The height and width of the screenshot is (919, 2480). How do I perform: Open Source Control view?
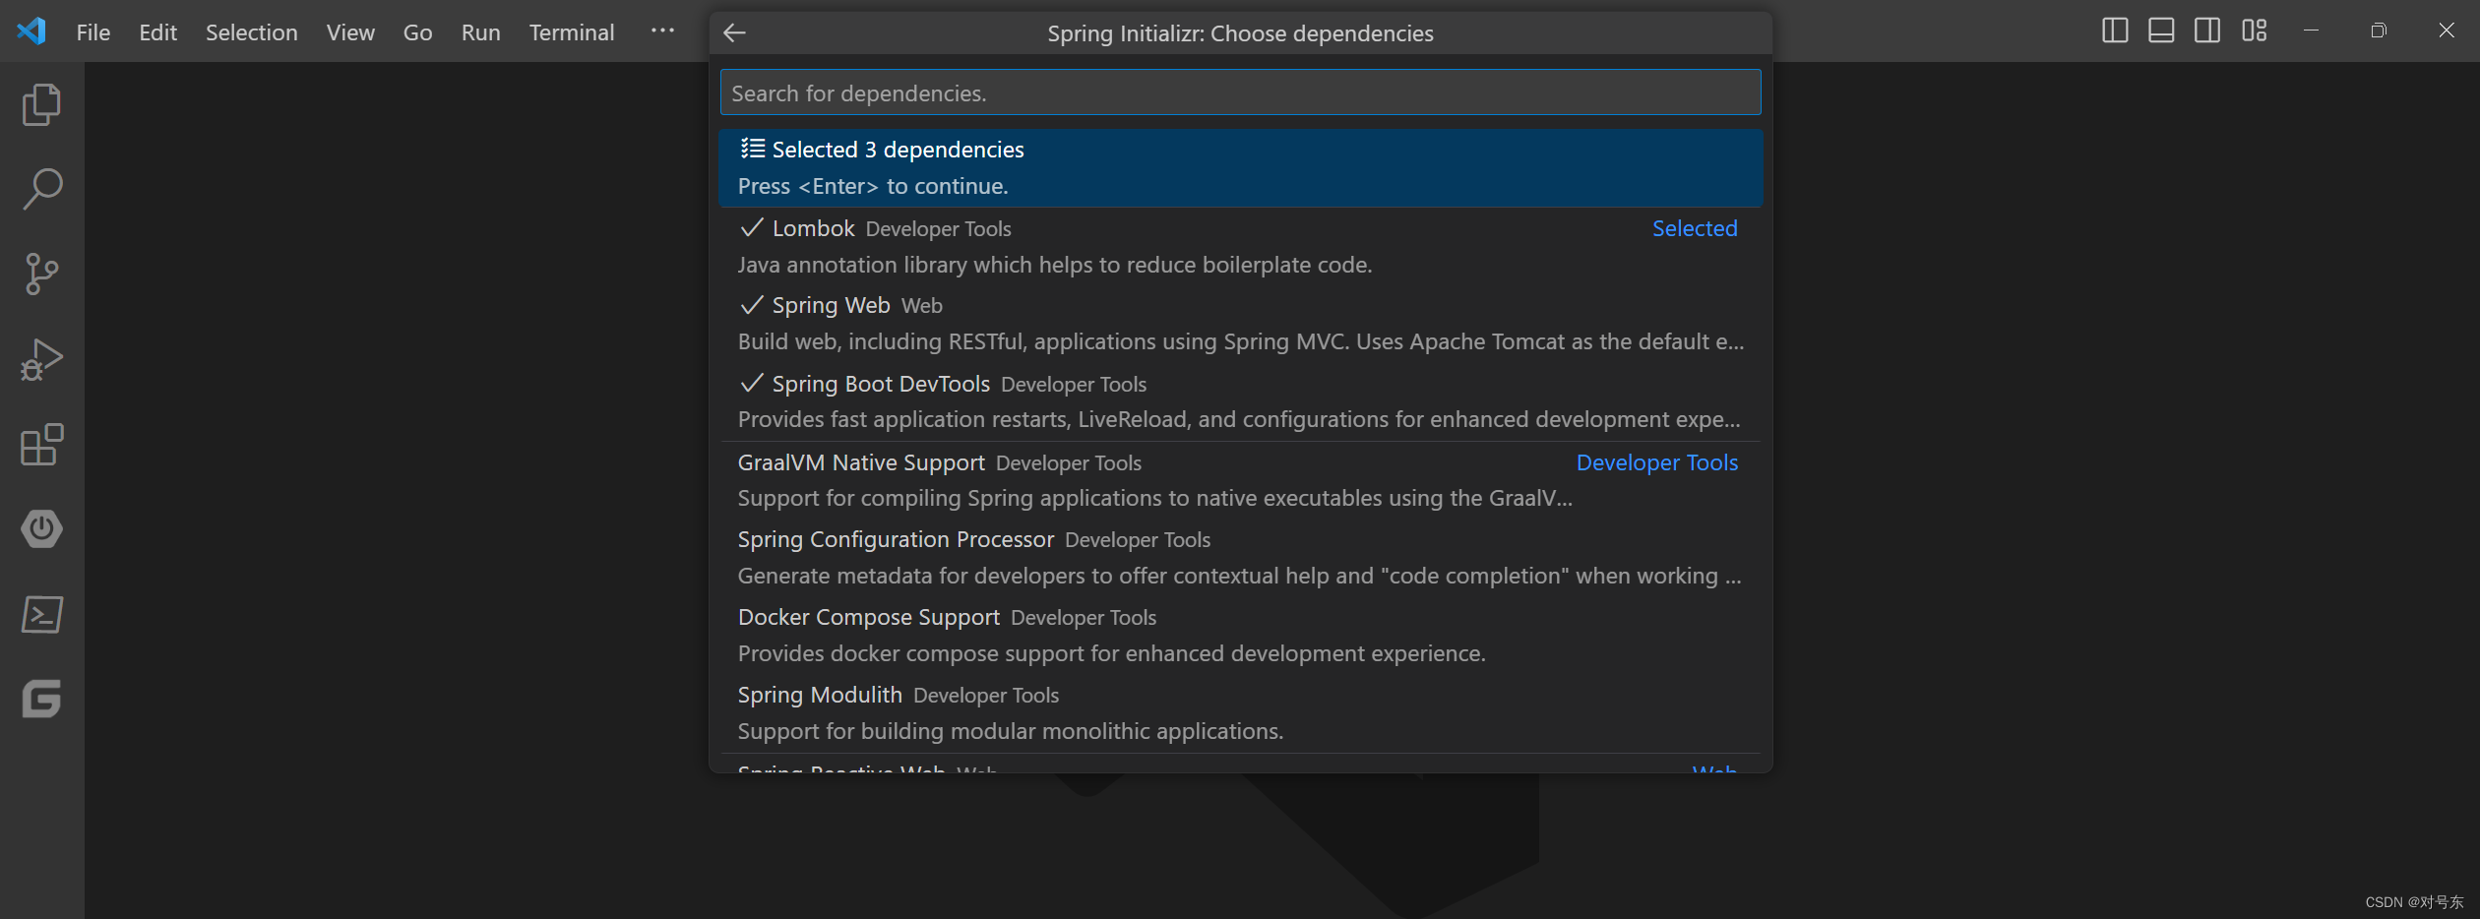point(41,274)
